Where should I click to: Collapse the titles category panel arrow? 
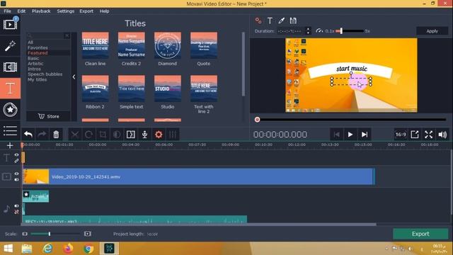coord(74,77)
